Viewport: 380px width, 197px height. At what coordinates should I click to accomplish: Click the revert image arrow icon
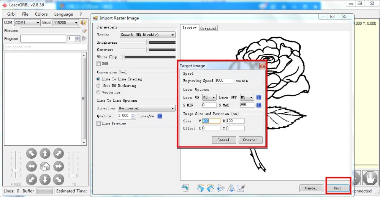point(185,188)
